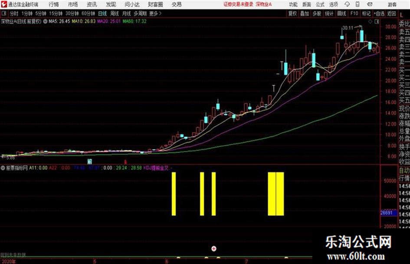This screenshot has height=264, width=410.
Task: Open the 资讯 menu
Action: (x=92, y=4)
